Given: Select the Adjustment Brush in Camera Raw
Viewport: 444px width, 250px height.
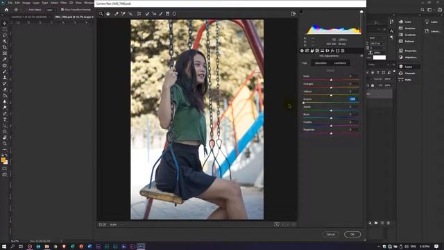Looking at the screenshot, I should (x=161, y=14).
